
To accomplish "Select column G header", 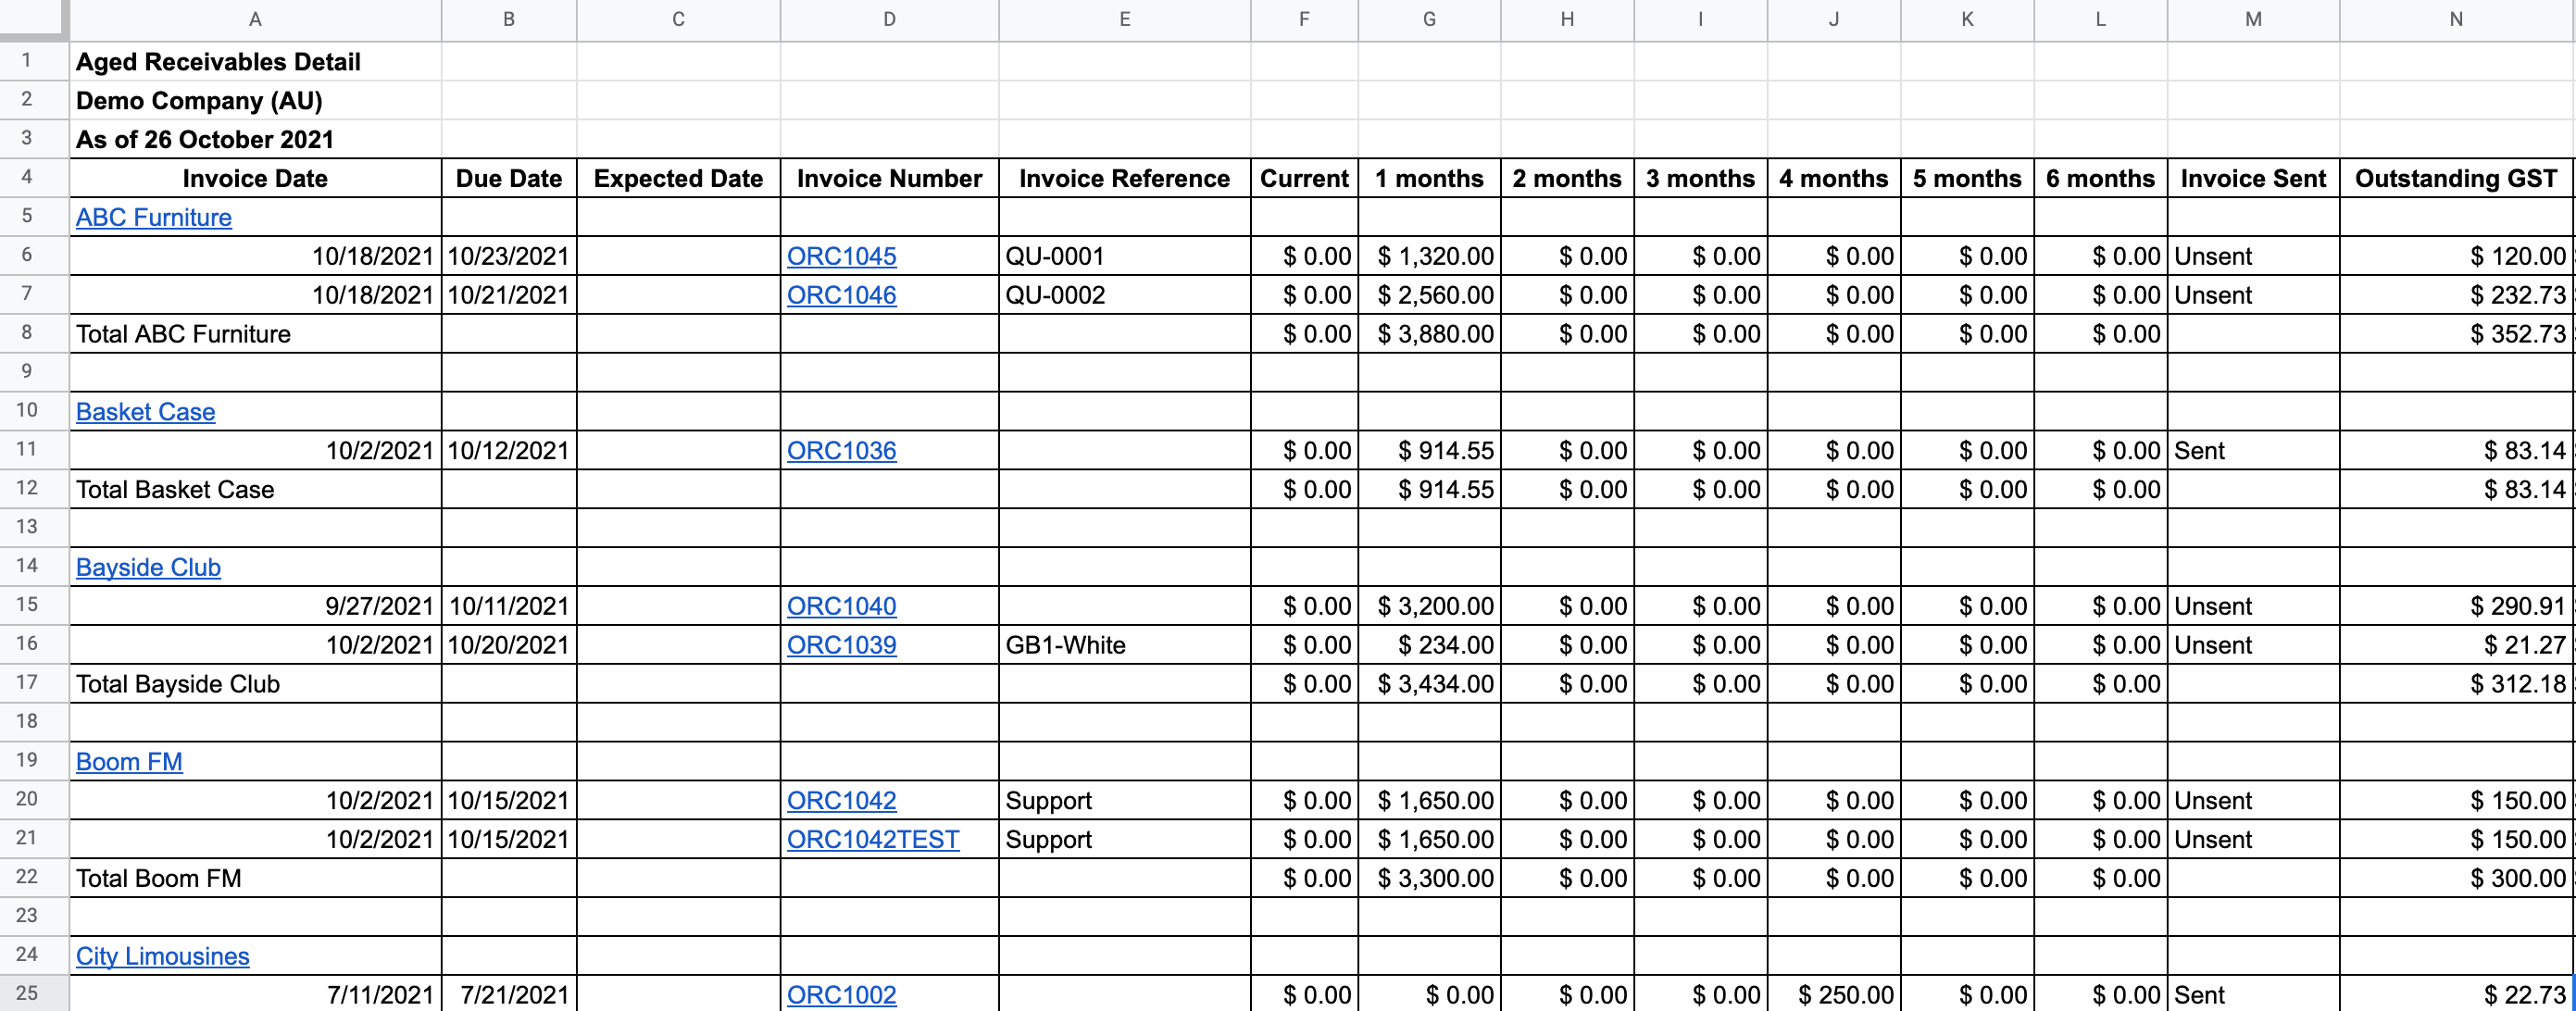I will tap(1429, 19).
